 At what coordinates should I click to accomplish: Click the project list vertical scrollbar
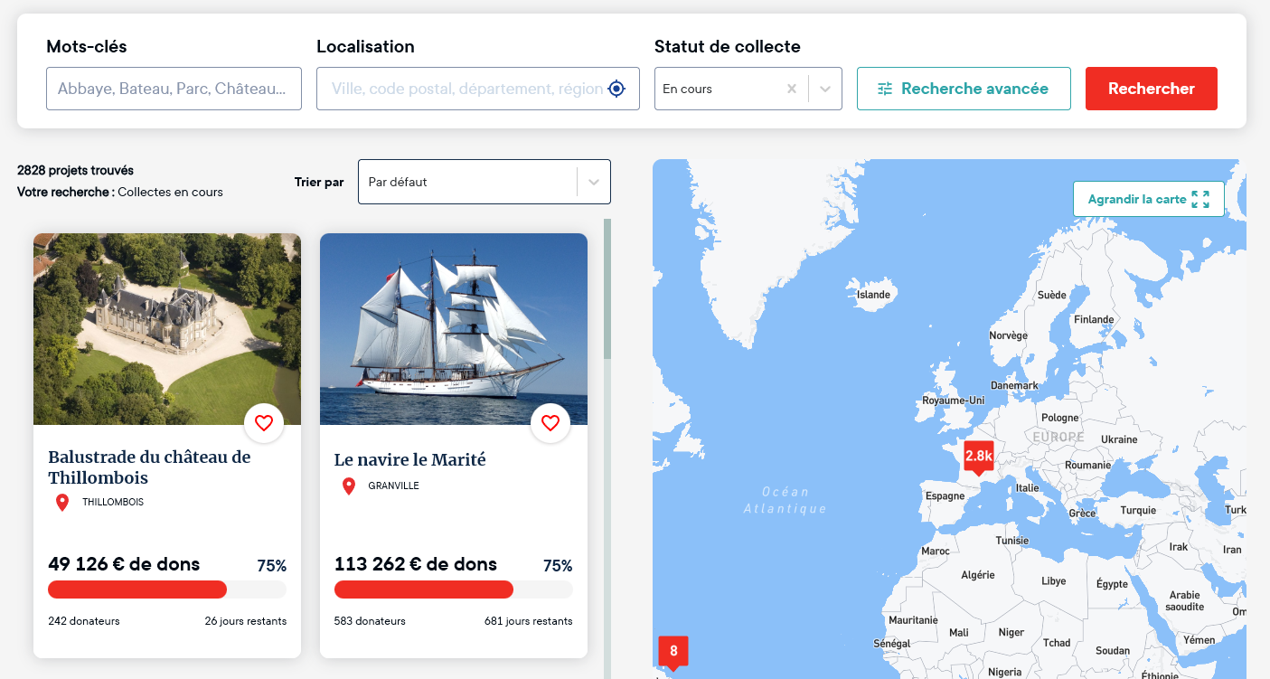pyautogui.click(x=607, y=289)
